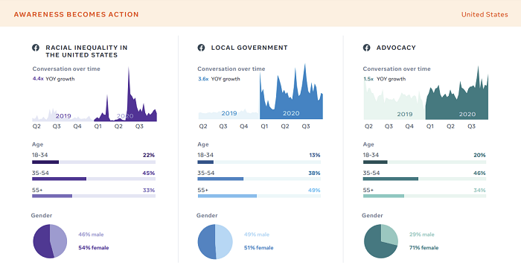
Task: Select the 49% male legend label
Action: tap(257, 234)
